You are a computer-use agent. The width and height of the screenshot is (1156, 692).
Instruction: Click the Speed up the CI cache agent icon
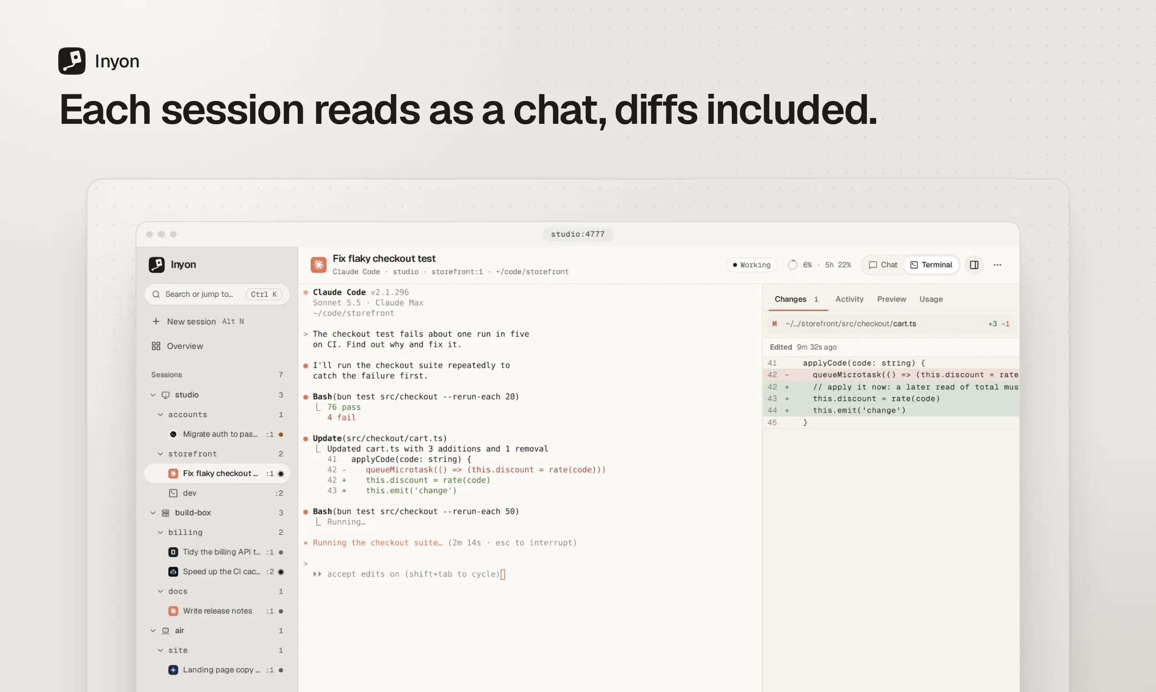[173, 572]
